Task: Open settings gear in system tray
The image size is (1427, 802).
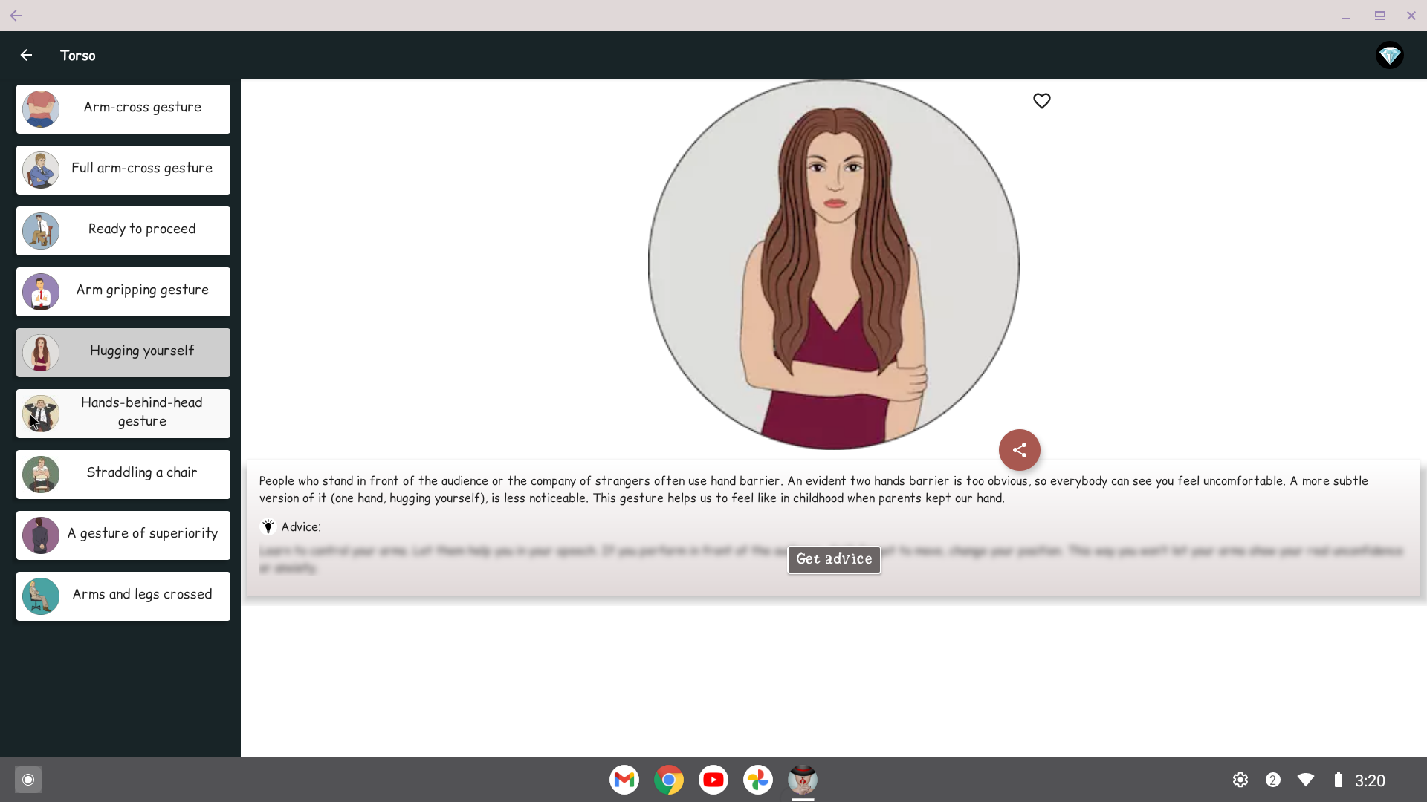Action: point(1240,780)
